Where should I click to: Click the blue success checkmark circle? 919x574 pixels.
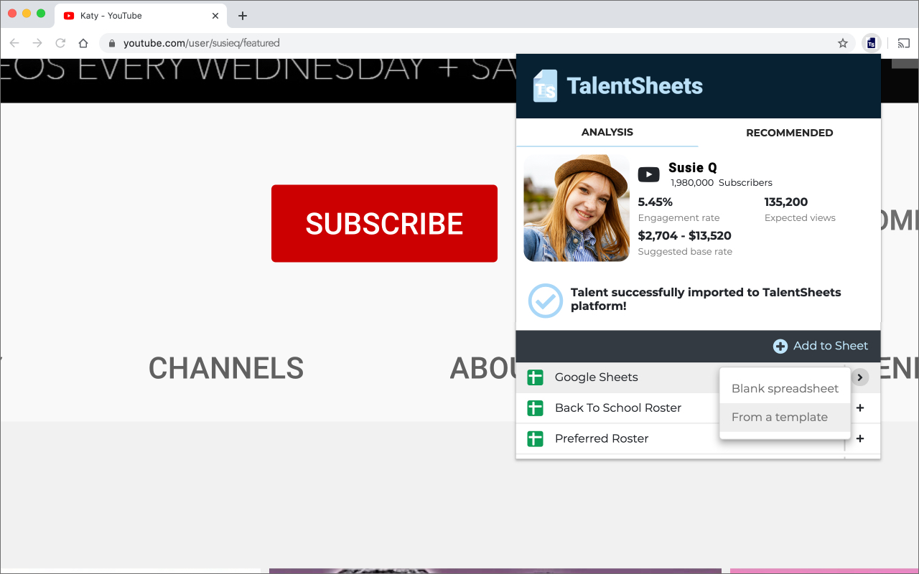546,301
